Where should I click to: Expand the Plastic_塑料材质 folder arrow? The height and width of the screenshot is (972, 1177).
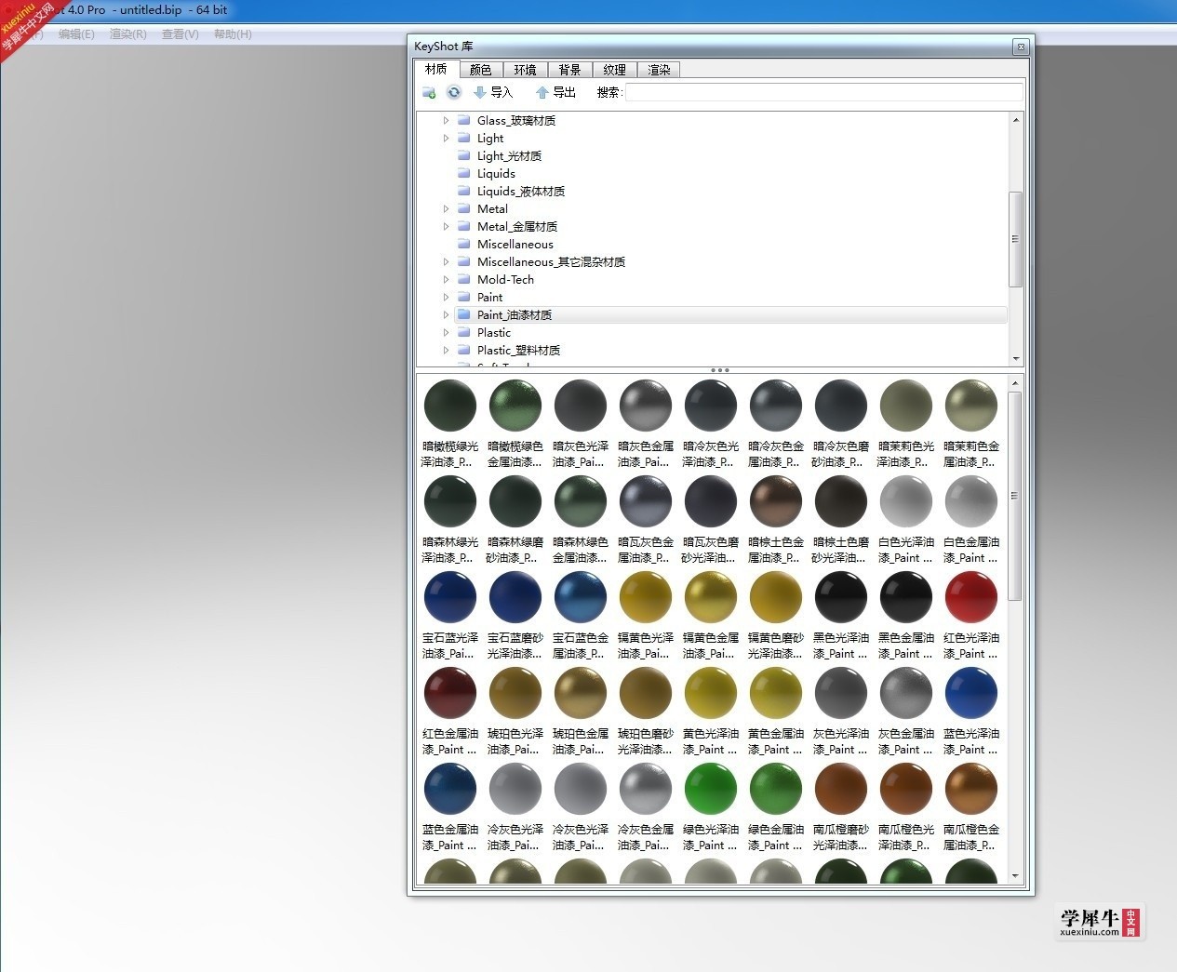coord(446,351)
